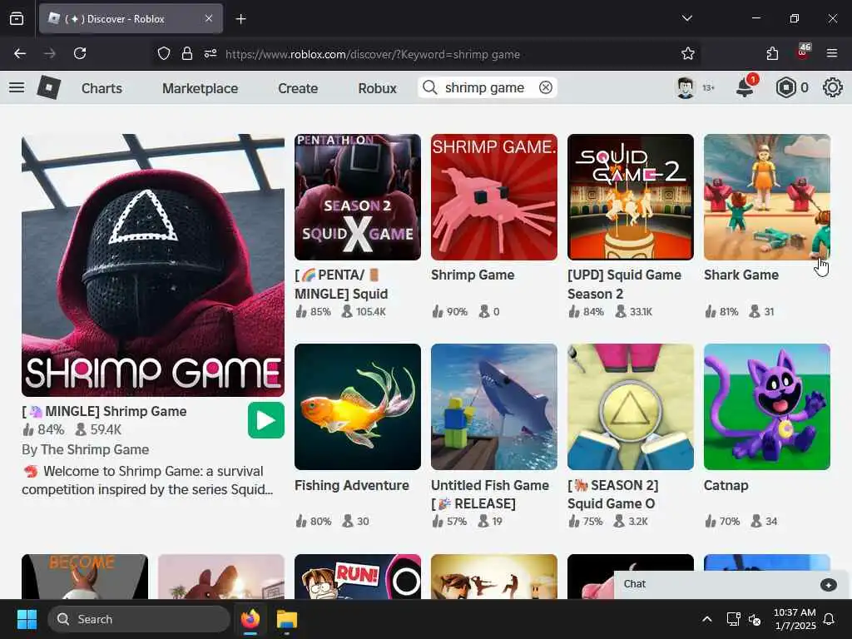Go back with browser back arrow
Screen dimensions: 852x639
point(20,54)
